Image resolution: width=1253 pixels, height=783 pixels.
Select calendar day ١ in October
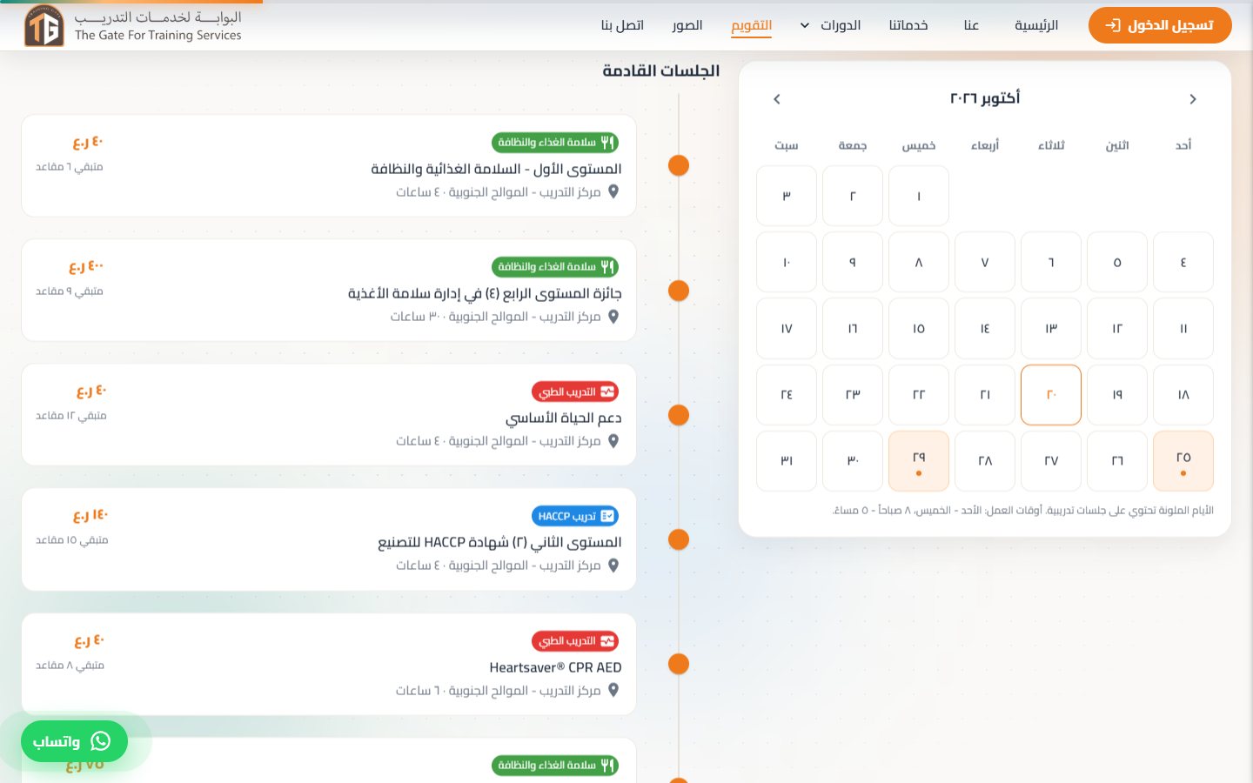[x=919, y=197]
